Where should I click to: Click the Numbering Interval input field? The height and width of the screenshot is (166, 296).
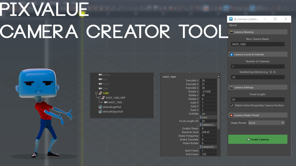[x=258, y=77]
